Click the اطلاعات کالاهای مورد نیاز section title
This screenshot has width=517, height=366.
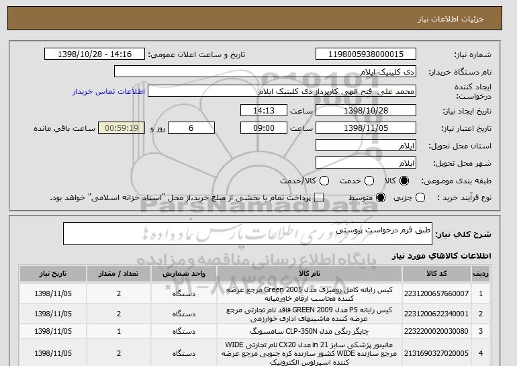click(x=441, y=256)
